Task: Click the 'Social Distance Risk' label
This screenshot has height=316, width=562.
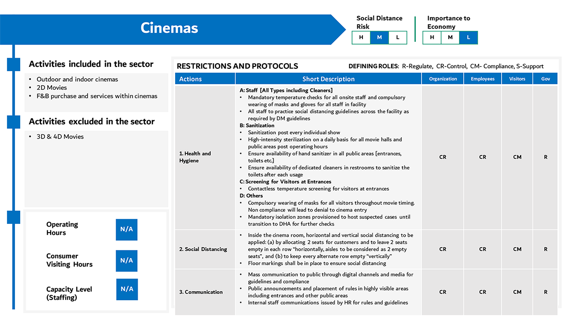Action: click(x=379, y=22)
